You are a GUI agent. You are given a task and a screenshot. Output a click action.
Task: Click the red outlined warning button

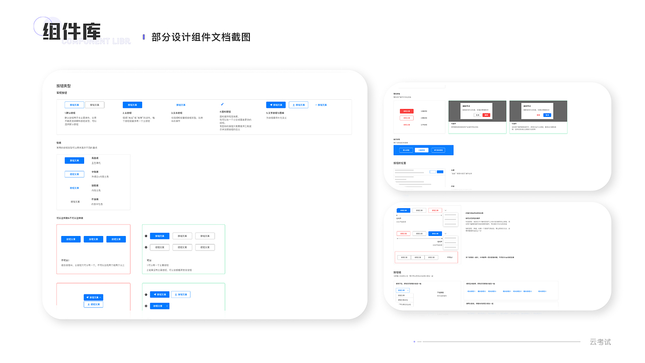coord(406,118)
